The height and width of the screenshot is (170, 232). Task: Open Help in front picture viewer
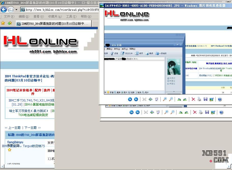220,99
